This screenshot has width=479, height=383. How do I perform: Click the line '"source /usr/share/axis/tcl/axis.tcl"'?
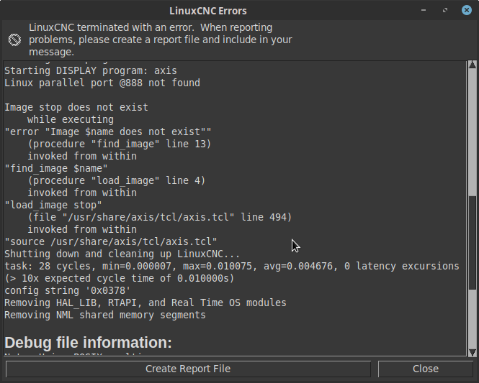pos(111,241)
